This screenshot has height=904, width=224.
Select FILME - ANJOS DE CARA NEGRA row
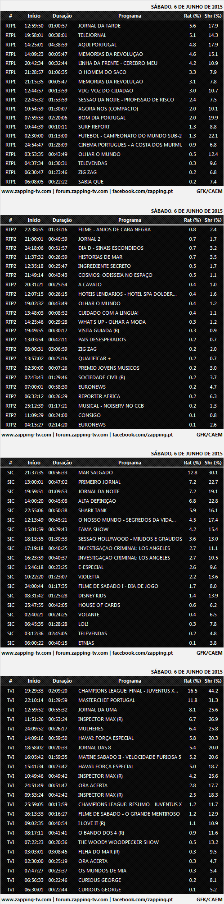coord(112,229)
